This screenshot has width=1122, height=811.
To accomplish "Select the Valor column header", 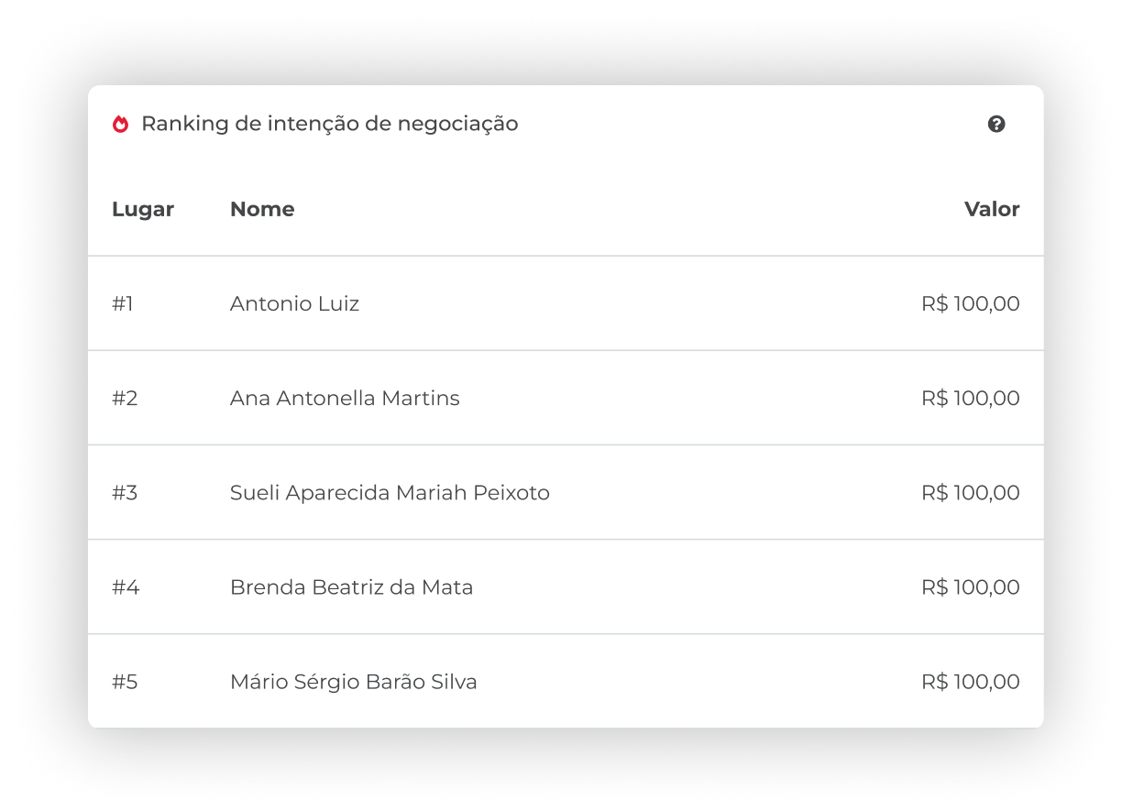I will tap(992, 209).
